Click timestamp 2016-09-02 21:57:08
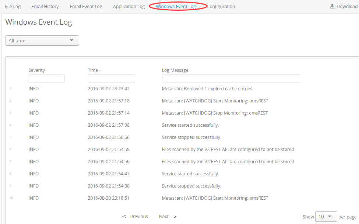The image size is (359, 224). click(109, 125)
